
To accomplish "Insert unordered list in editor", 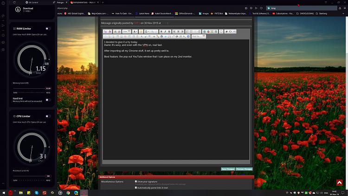I will tap(191, 32).
